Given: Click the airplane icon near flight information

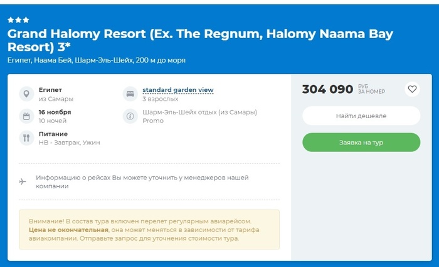Looking at the screenshot, I should tap(23, 181).
